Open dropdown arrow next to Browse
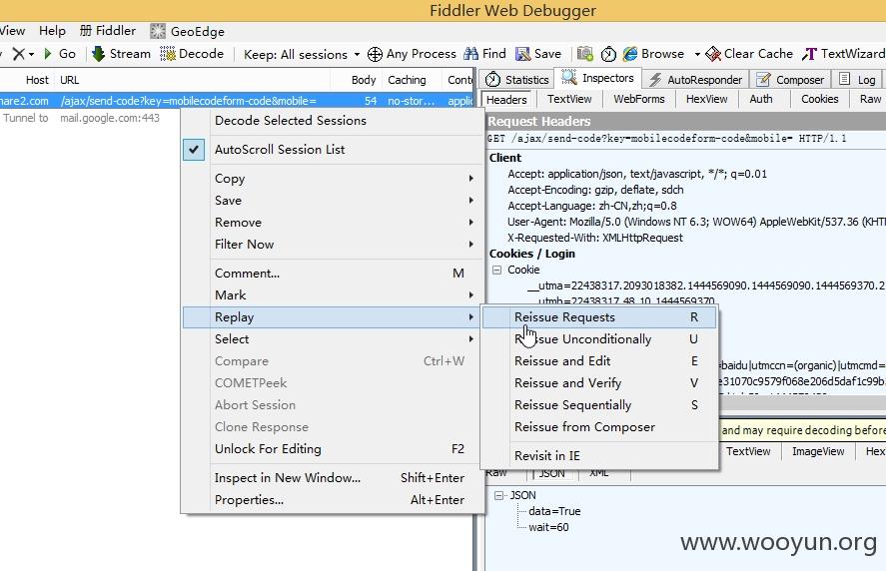Viewport: 886px width, 571px height. click(x=697, y=54)
